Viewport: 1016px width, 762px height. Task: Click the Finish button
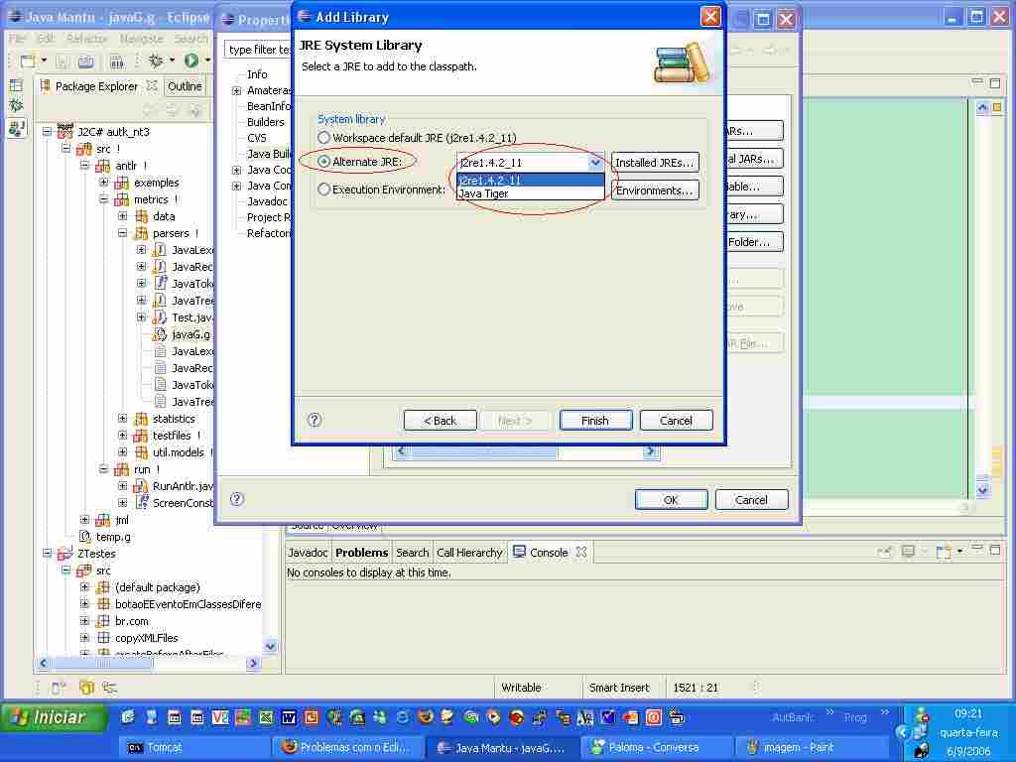tap(595, 421)
